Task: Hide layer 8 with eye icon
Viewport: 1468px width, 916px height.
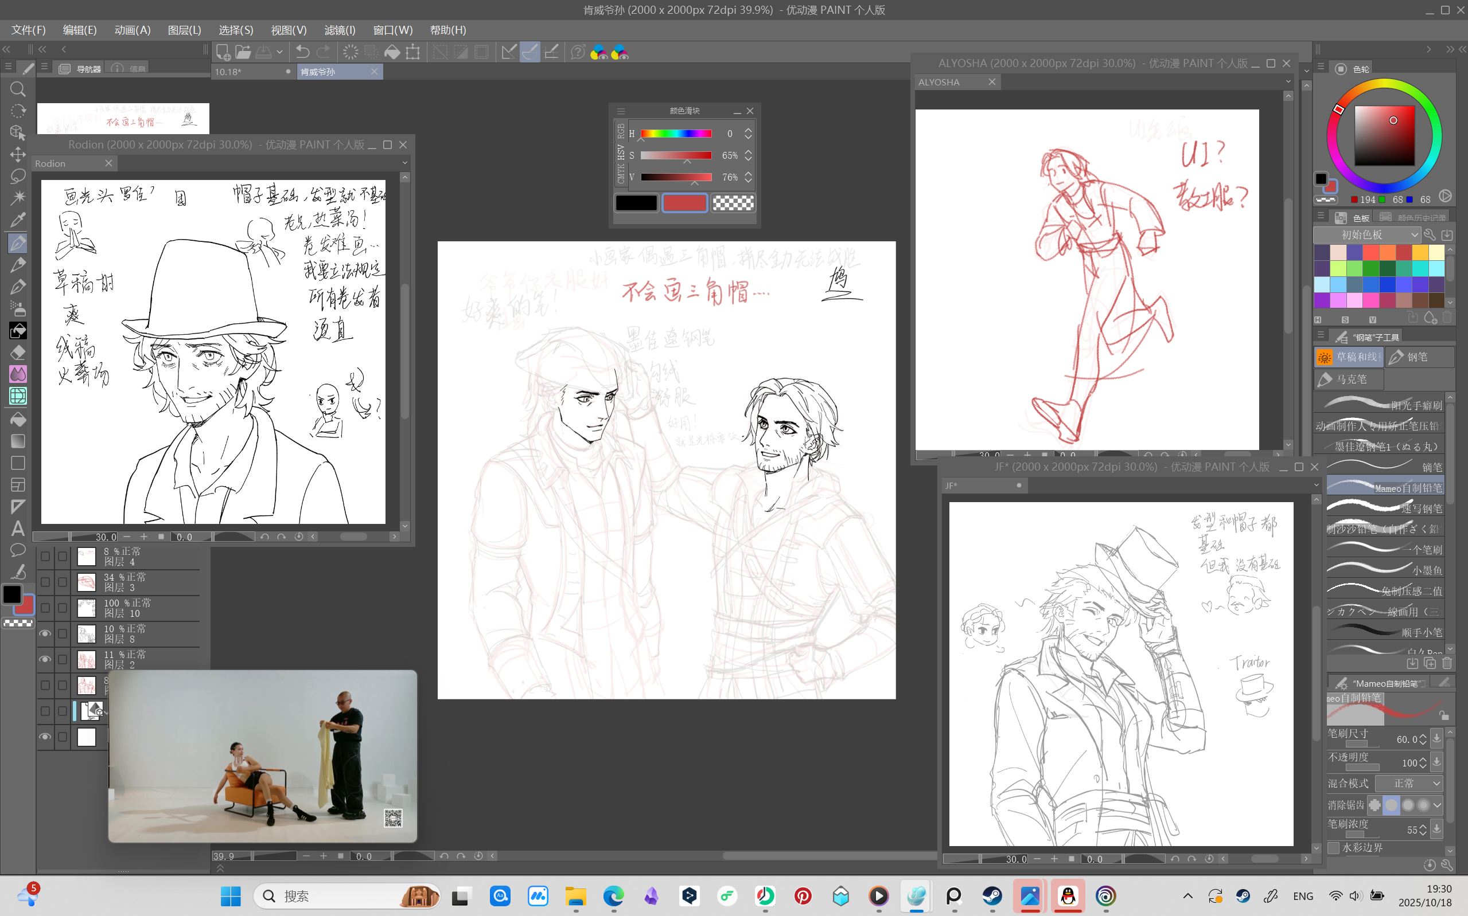Action: coord(45,633)
